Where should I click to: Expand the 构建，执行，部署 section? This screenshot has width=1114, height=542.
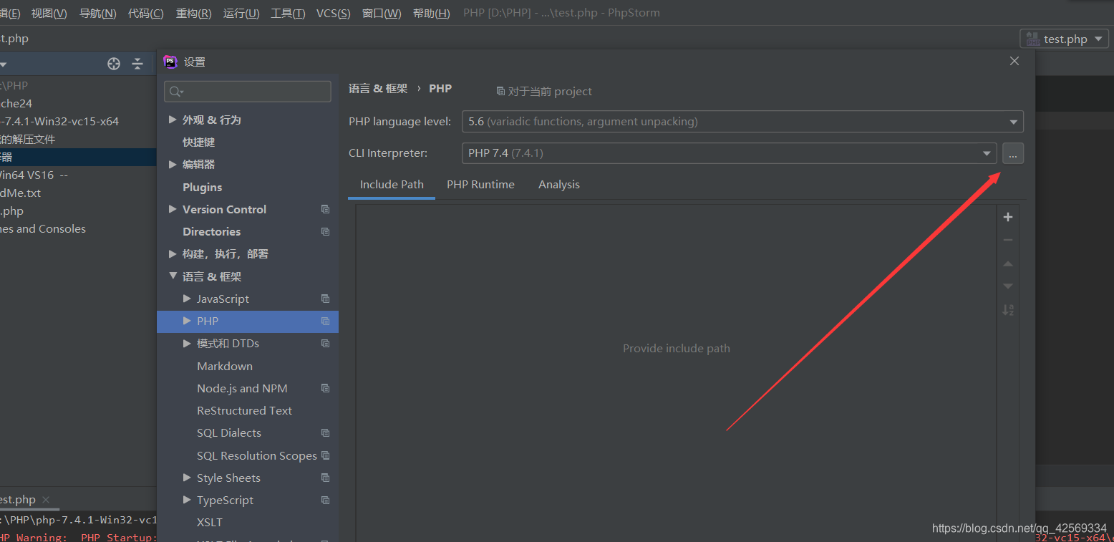173,253
